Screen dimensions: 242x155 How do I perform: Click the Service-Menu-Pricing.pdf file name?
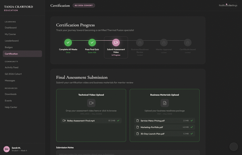(x=152, y=121)
